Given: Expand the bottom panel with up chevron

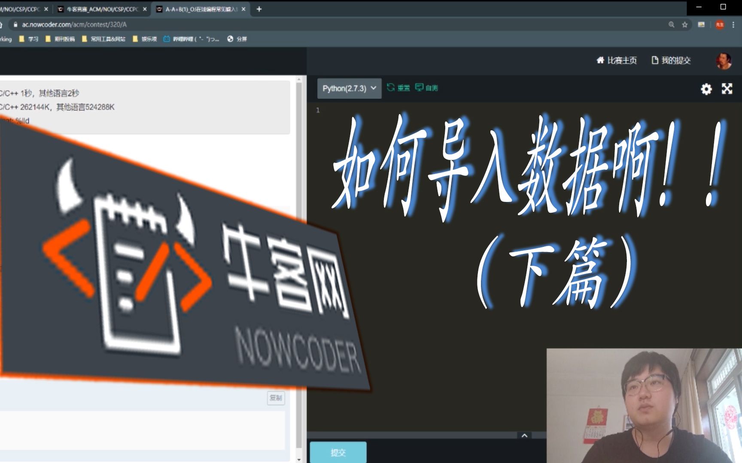Looking at the screenshot, I should pyautogui.click(x=524, y=436).
